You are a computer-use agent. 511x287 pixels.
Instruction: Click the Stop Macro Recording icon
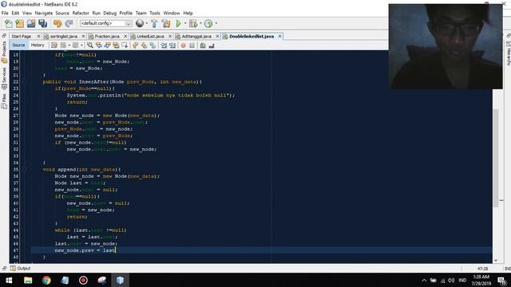[192, 45]
